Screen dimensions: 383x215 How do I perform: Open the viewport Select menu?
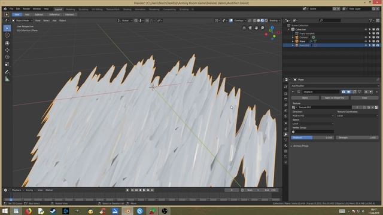46,21
